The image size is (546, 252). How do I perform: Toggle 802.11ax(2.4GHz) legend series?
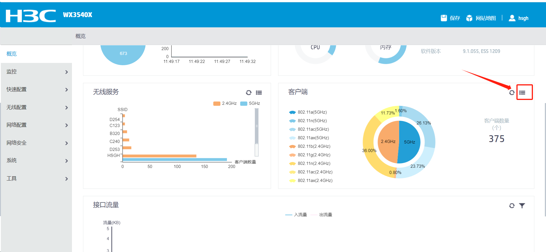[x=311, y=181]
